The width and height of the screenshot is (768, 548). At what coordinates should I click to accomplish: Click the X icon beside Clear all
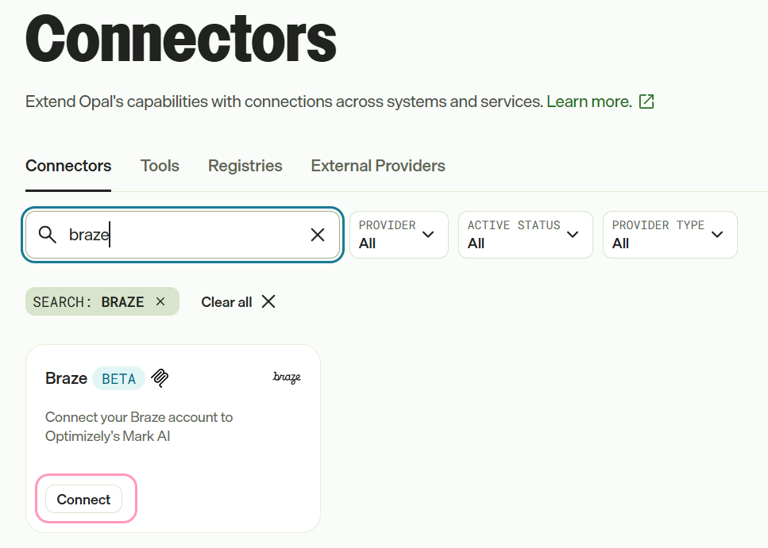click(268, 302)
